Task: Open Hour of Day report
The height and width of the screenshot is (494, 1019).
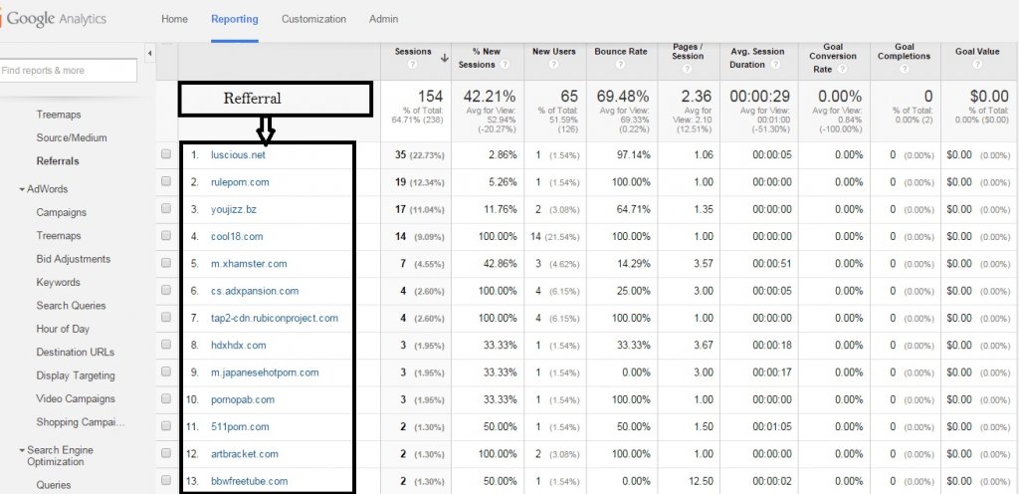Action: point(63,329)
